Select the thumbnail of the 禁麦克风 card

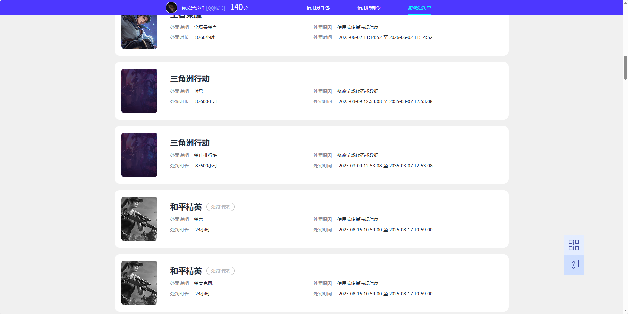139,283
